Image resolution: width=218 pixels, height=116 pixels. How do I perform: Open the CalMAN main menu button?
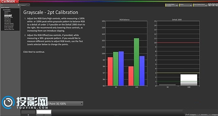[9, 1]
